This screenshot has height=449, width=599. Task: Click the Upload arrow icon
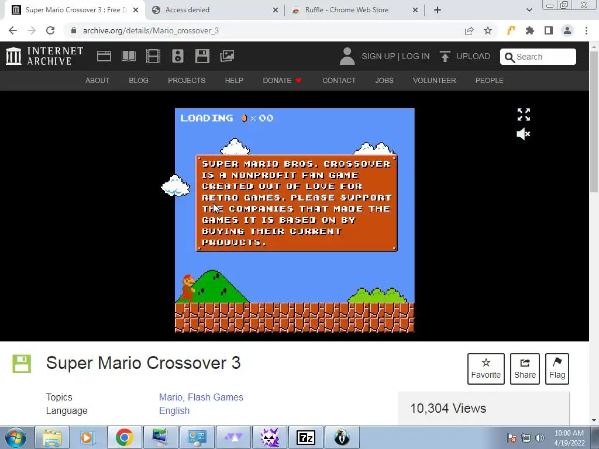point(445,57)
